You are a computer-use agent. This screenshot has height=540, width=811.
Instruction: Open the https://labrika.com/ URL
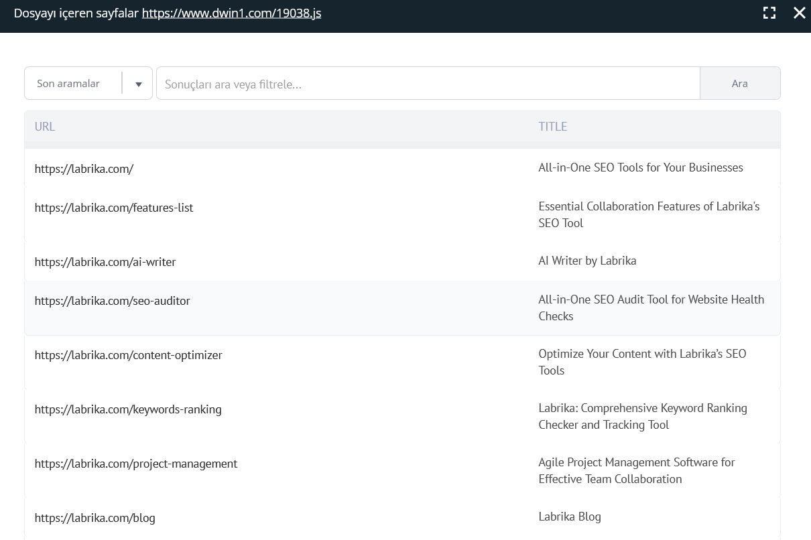point(84,169)
